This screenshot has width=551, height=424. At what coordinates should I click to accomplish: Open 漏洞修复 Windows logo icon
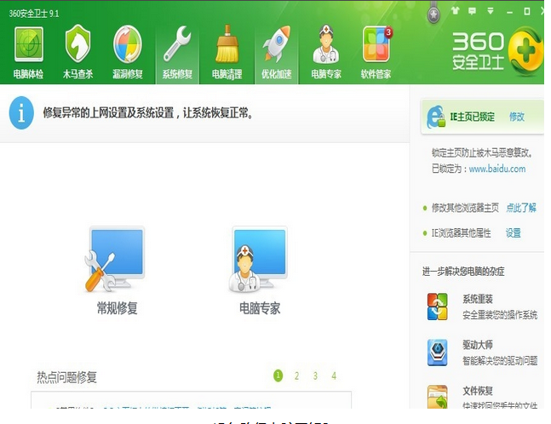[128, 44]
